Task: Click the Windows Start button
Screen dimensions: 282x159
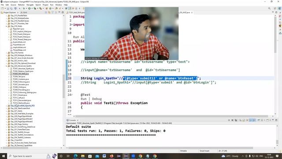Action: tap(4, 156)
